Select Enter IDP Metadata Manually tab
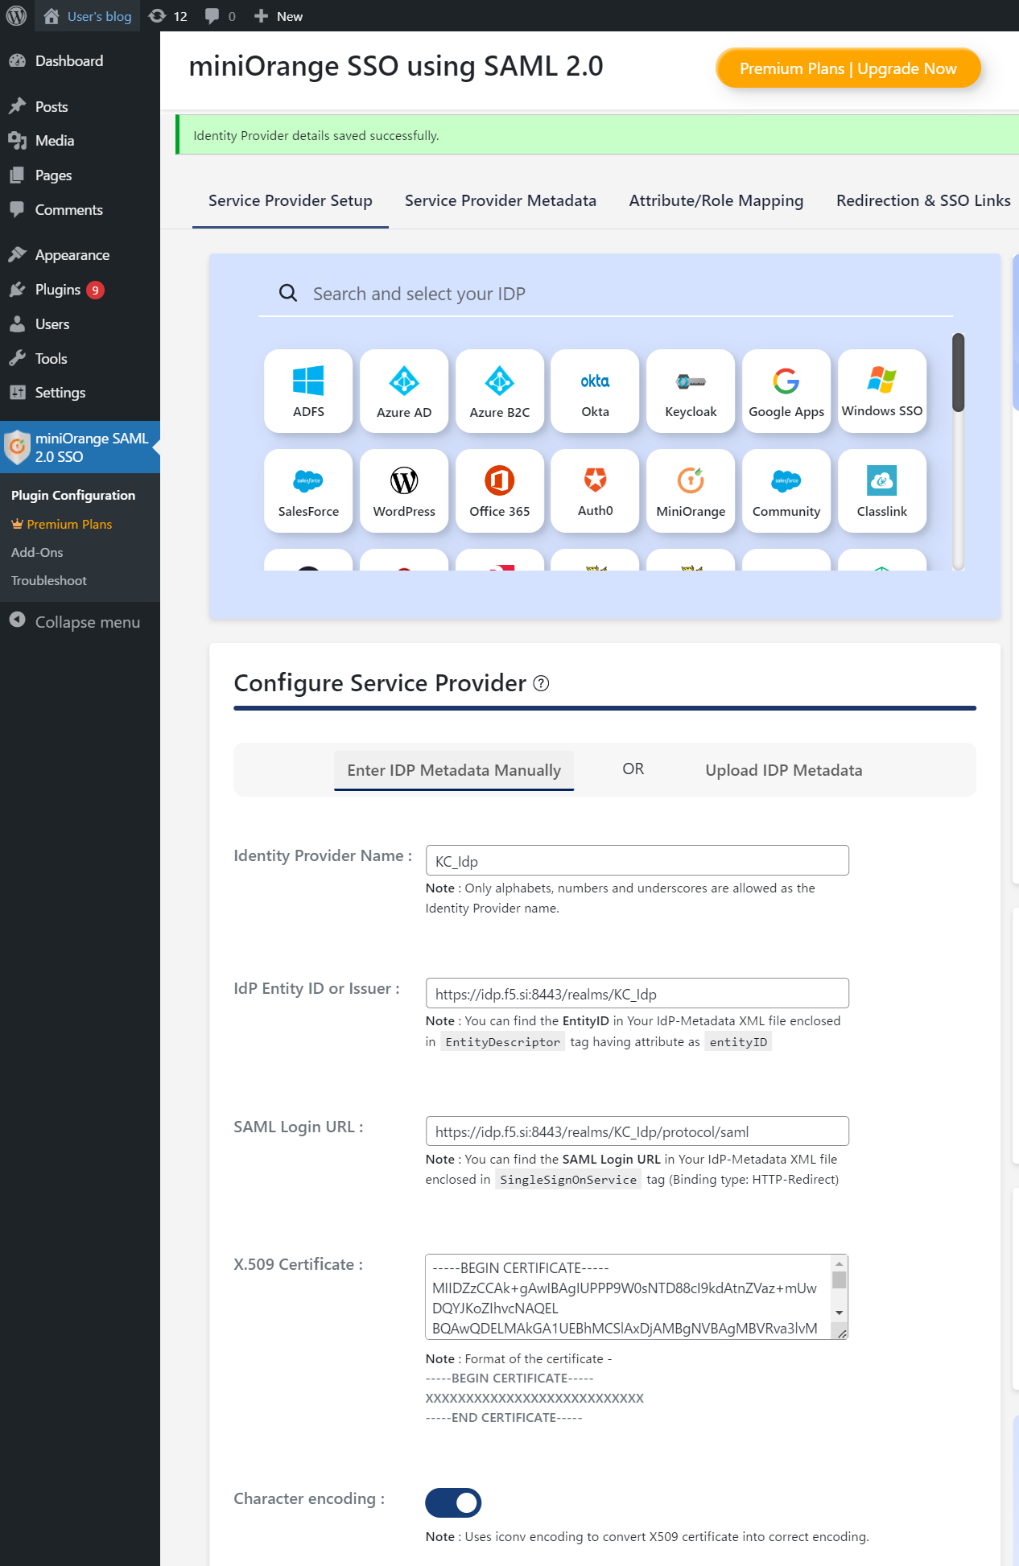1019x1566 pixels. 454,770
